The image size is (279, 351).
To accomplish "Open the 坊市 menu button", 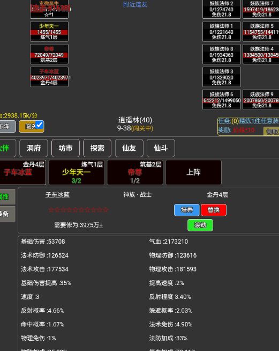I will tap(65, 148).
